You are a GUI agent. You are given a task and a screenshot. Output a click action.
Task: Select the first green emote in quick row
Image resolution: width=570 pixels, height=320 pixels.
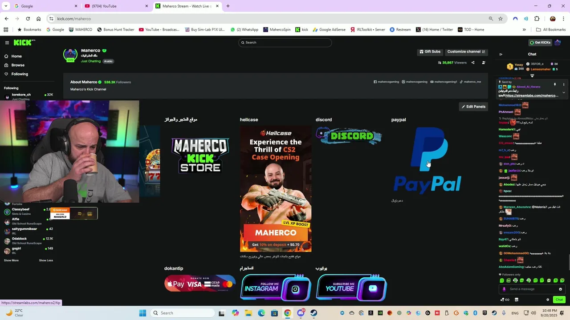pos(502,280)
